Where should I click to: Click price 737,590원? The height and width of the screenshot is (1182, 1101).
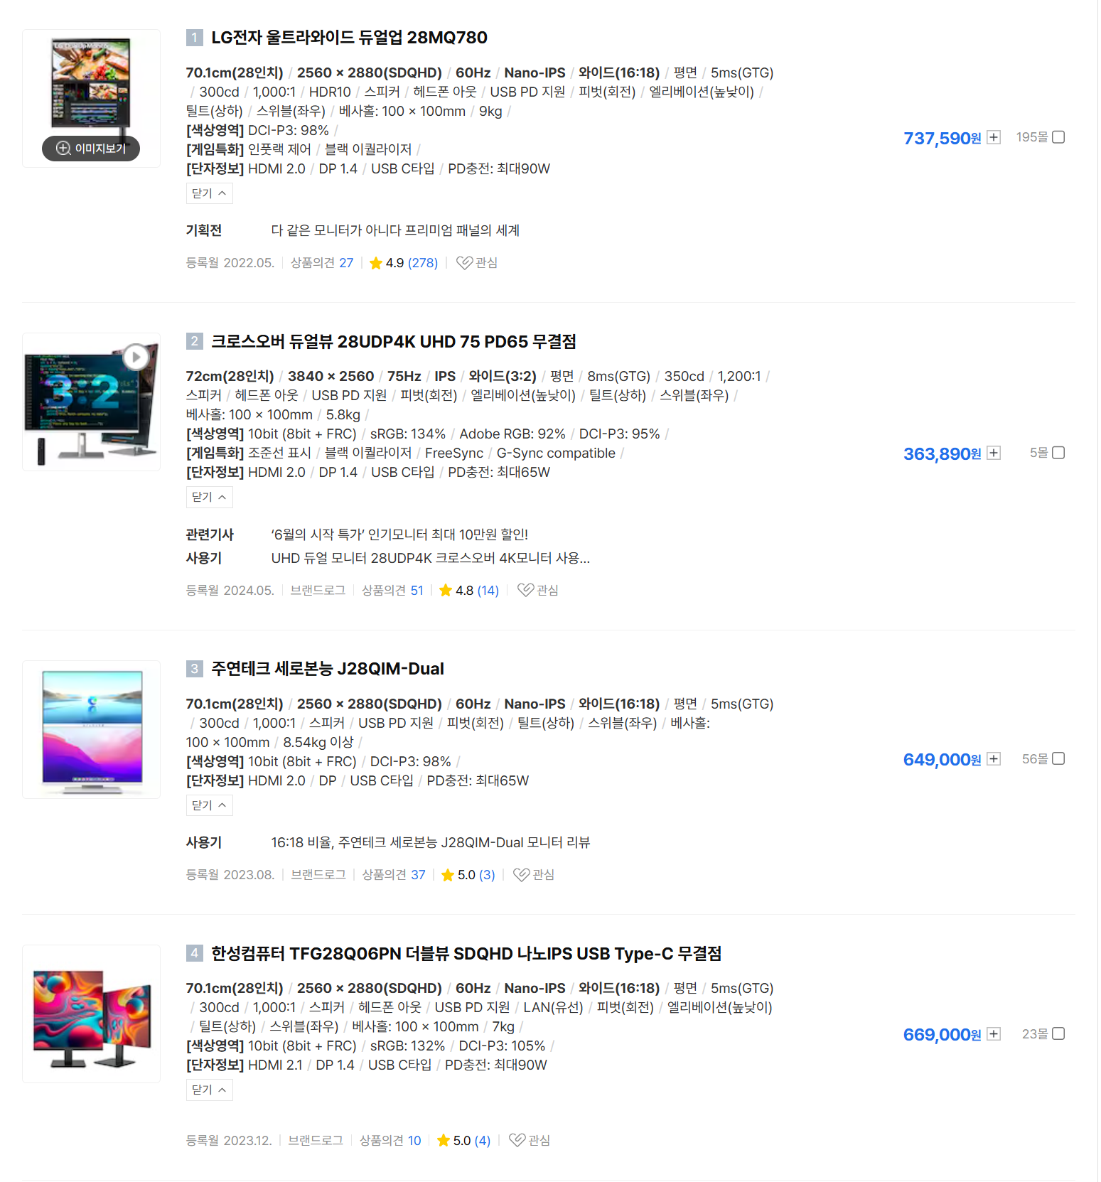coord(942,138)
